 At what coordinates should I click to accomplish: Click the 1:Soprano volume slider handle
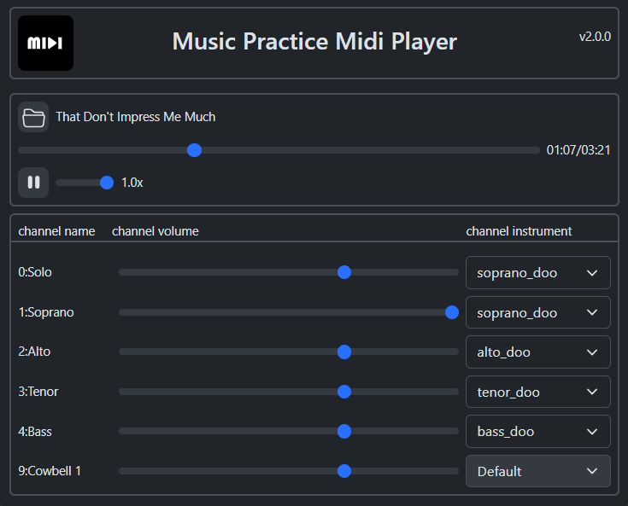tap(452, 312)
